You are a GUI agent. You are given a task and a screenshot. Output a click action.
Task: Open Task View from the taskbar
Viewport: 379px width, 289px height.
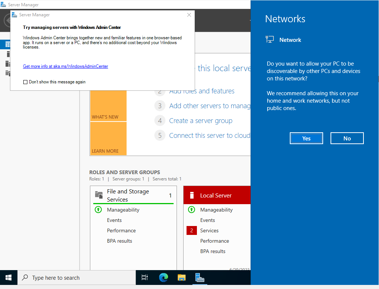pos(145,278)
